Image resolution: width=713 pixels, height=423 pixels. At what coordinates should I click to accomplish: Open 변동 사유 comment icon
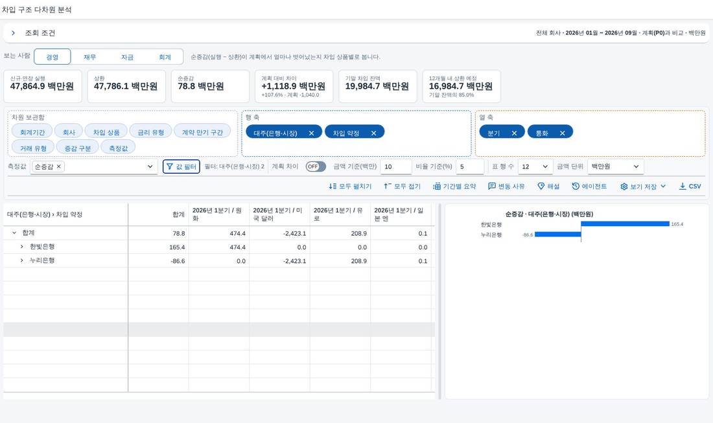491,187
